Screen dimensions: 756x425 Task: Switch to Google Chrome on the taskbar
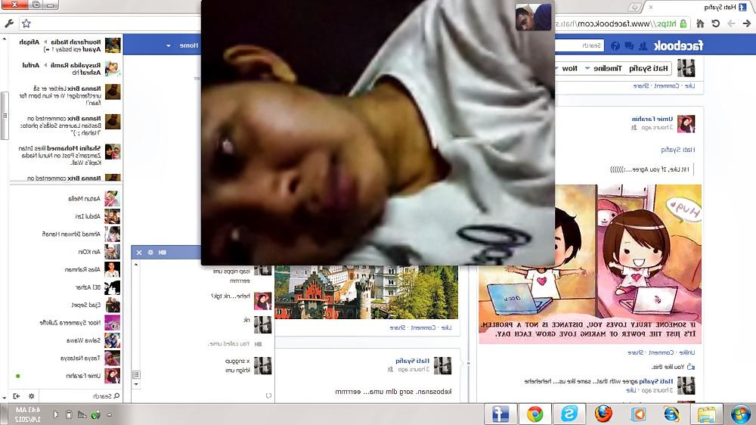tap(534, 414)
